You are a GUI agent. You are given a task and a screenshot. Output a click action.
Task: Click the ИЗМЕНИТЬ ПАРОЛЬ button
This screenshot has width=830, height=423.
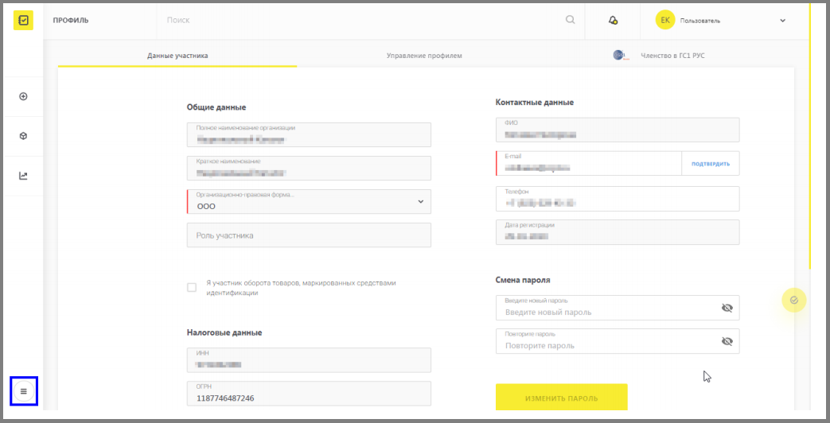(x=562, y=397)
